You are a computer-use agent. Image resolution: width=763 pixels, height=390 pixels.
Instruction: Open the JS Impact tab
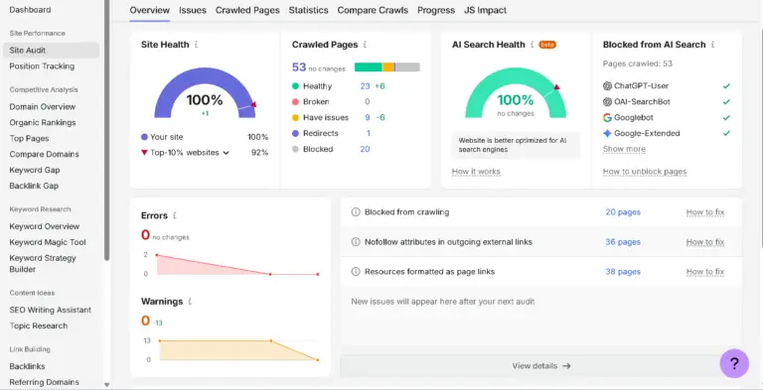tap(485, 10)
